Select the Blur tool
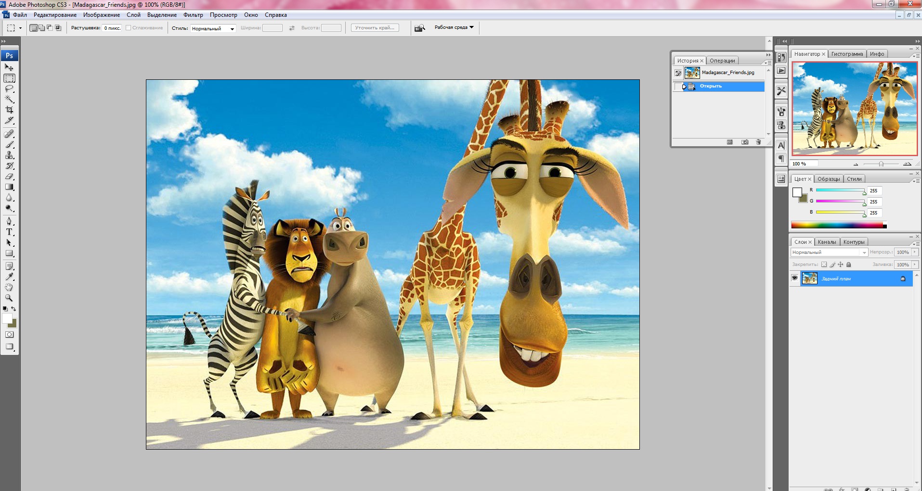 [x=9, y=197]
